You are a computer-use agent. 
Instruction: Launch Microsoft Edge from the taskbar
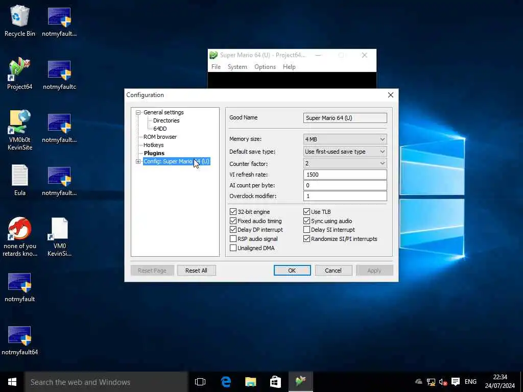click(x=226, y=382)
